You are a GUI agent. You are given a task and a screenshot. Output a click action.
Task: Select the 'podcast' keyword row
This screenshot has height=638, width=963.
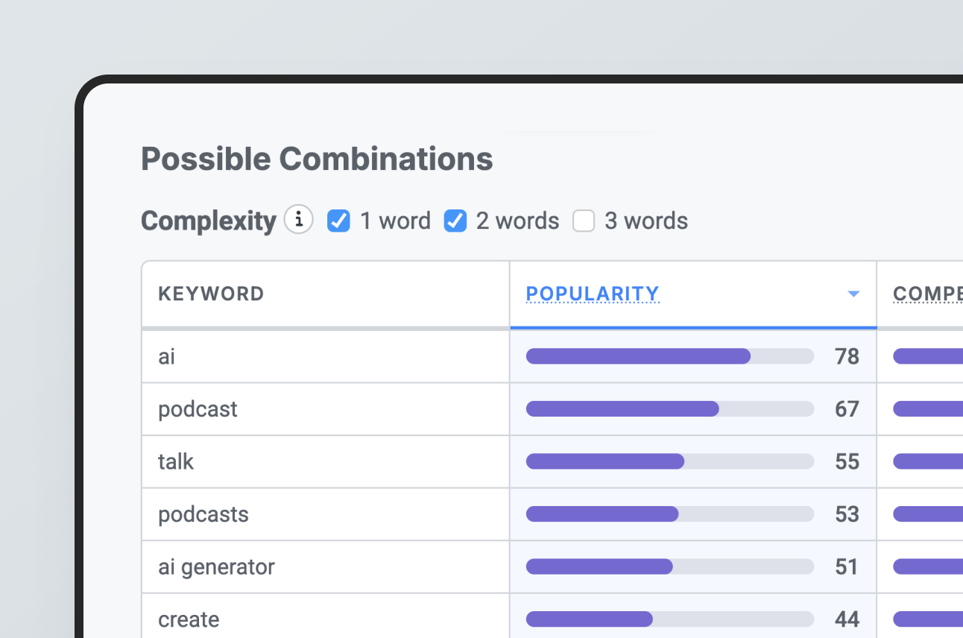pos(198,409)
